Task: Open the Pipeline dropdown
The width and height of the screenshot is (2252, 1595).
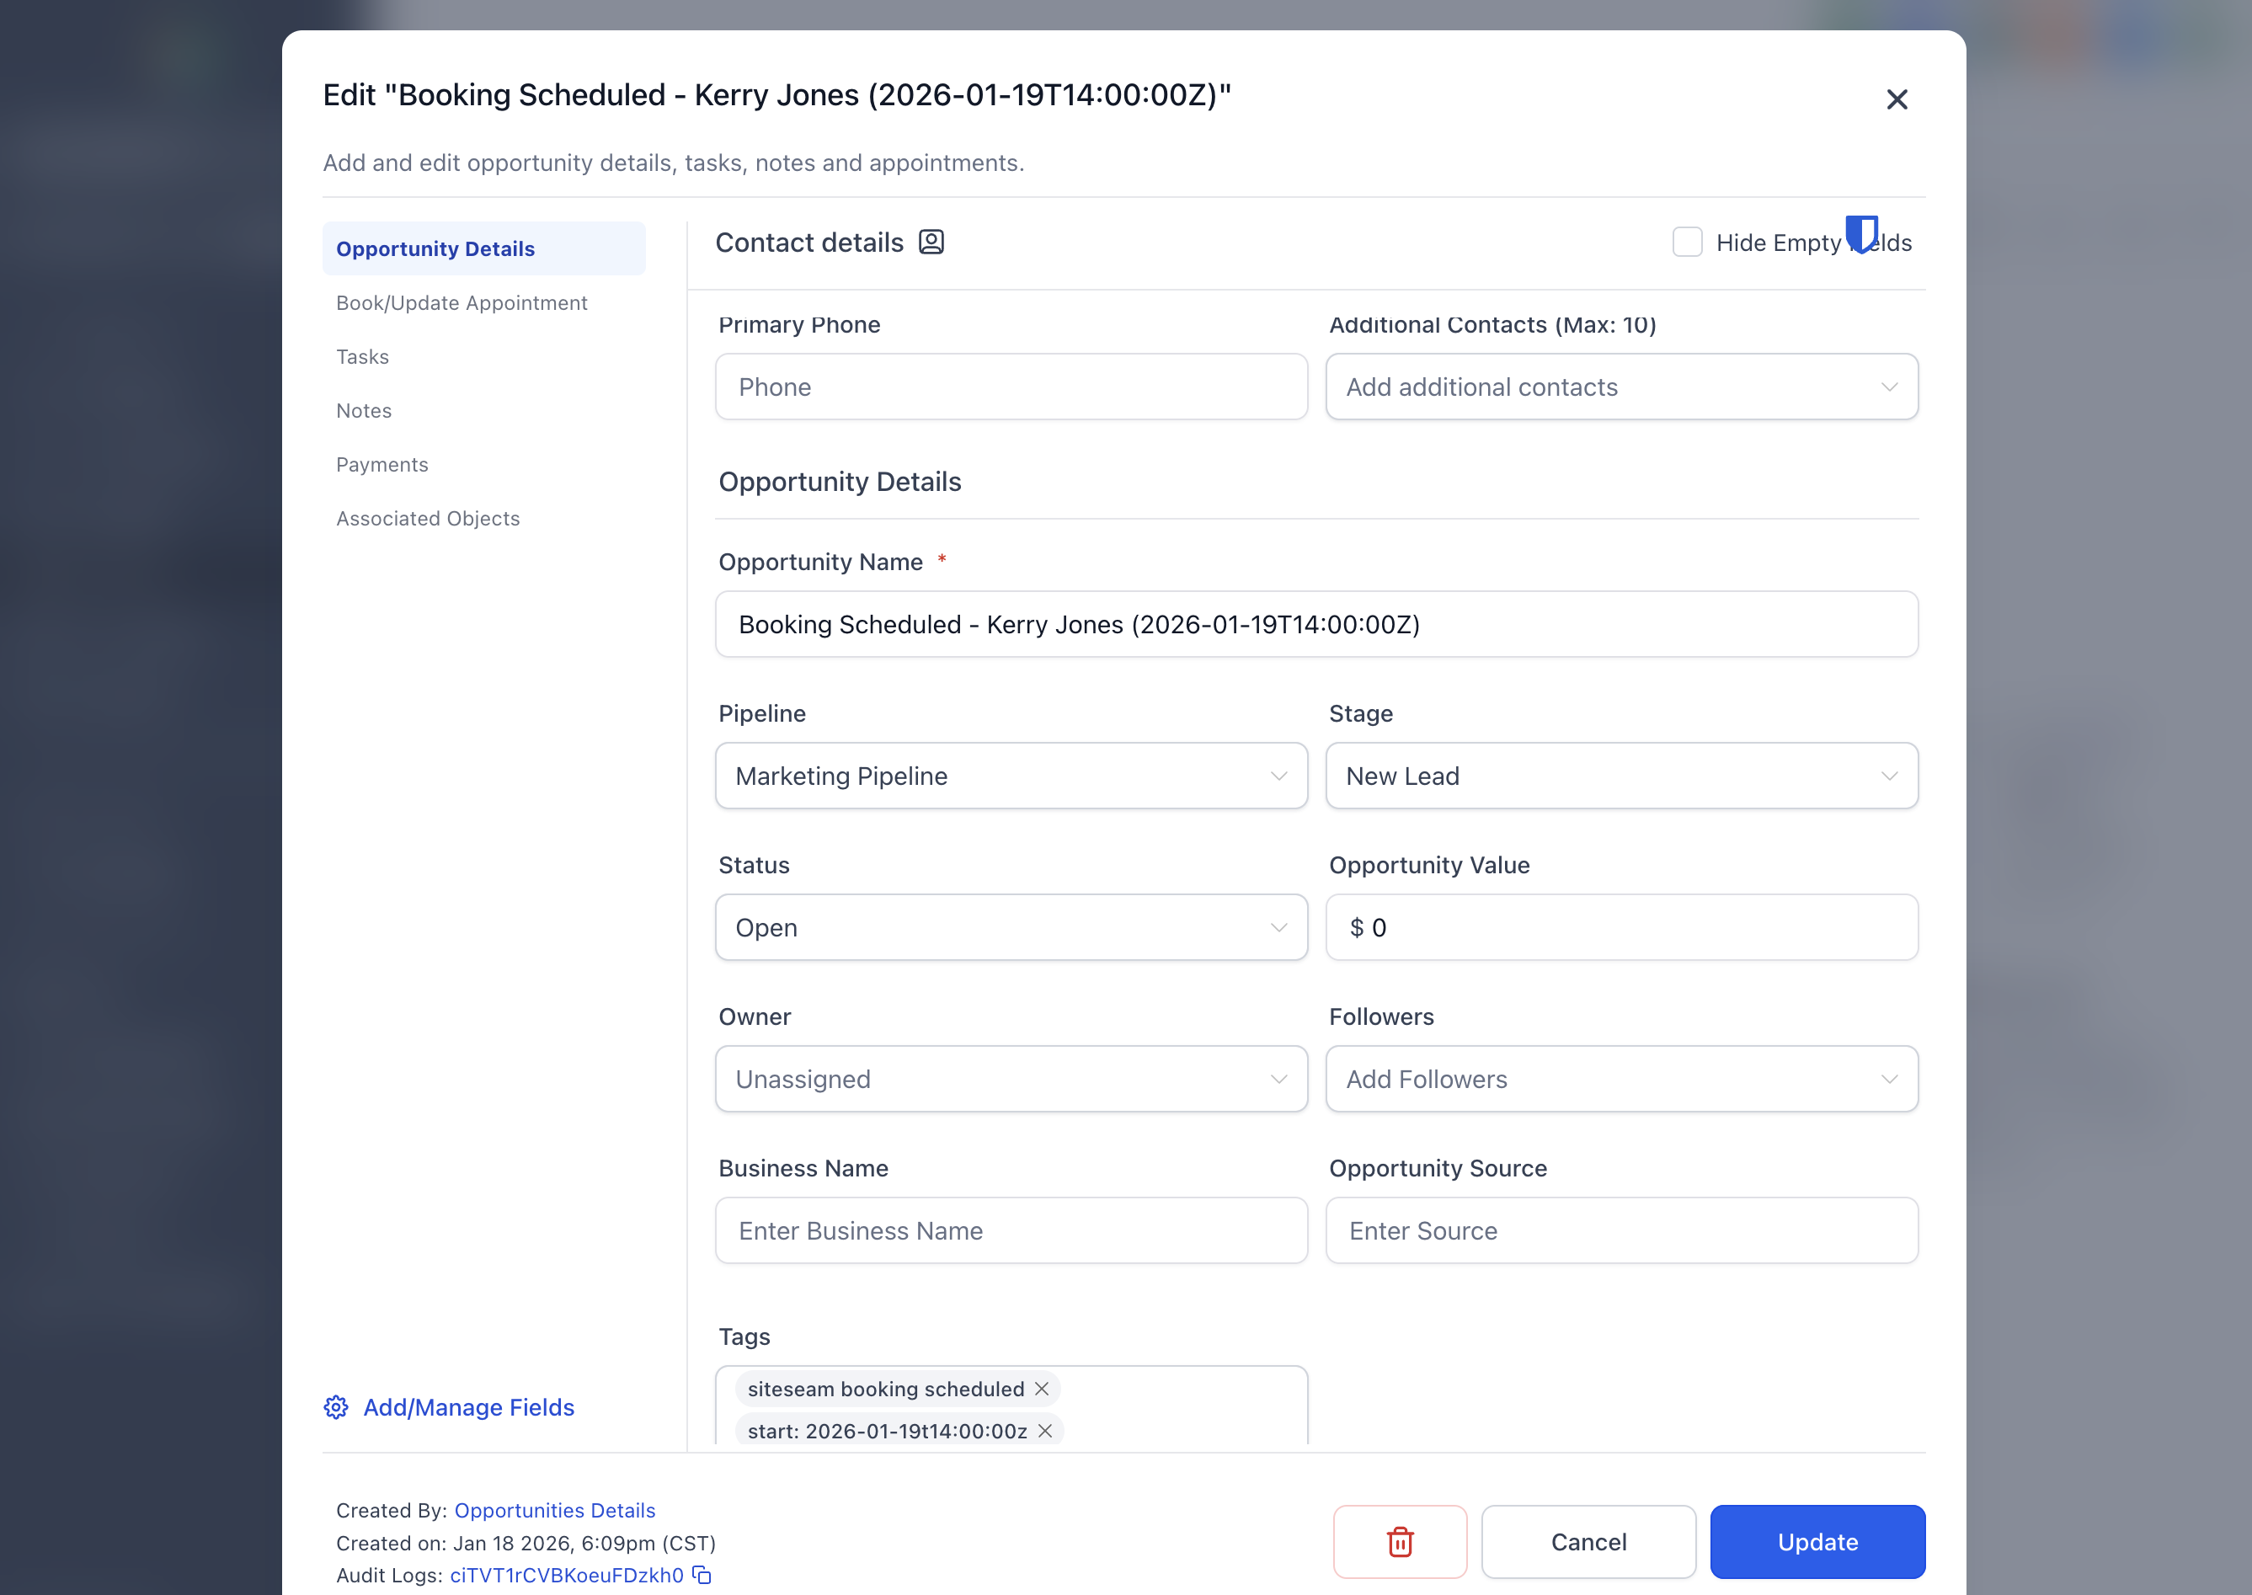Action: 1011,776
